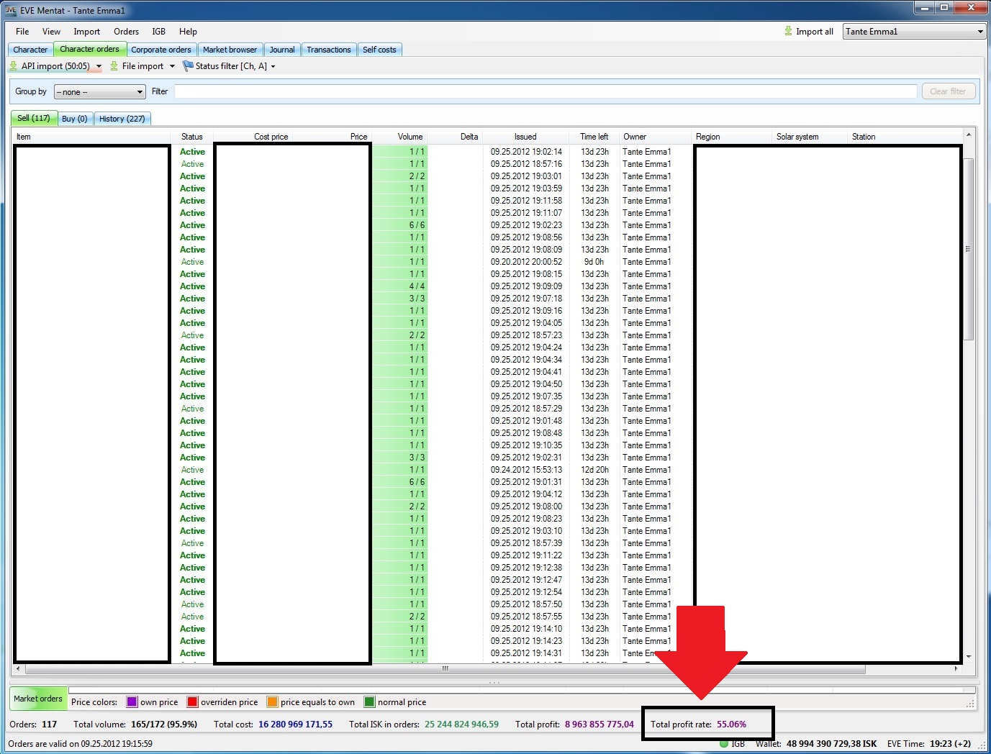Expand the File import dropdown arrow
Image resolution: width=991 pixels, height=754 pixels.
(172, 67)
